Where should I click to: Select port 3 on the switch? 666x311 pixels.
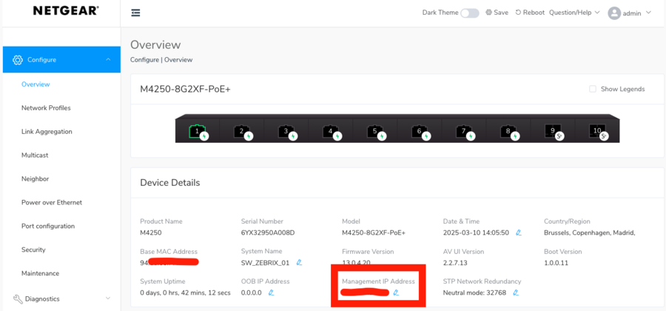[286, 132]
